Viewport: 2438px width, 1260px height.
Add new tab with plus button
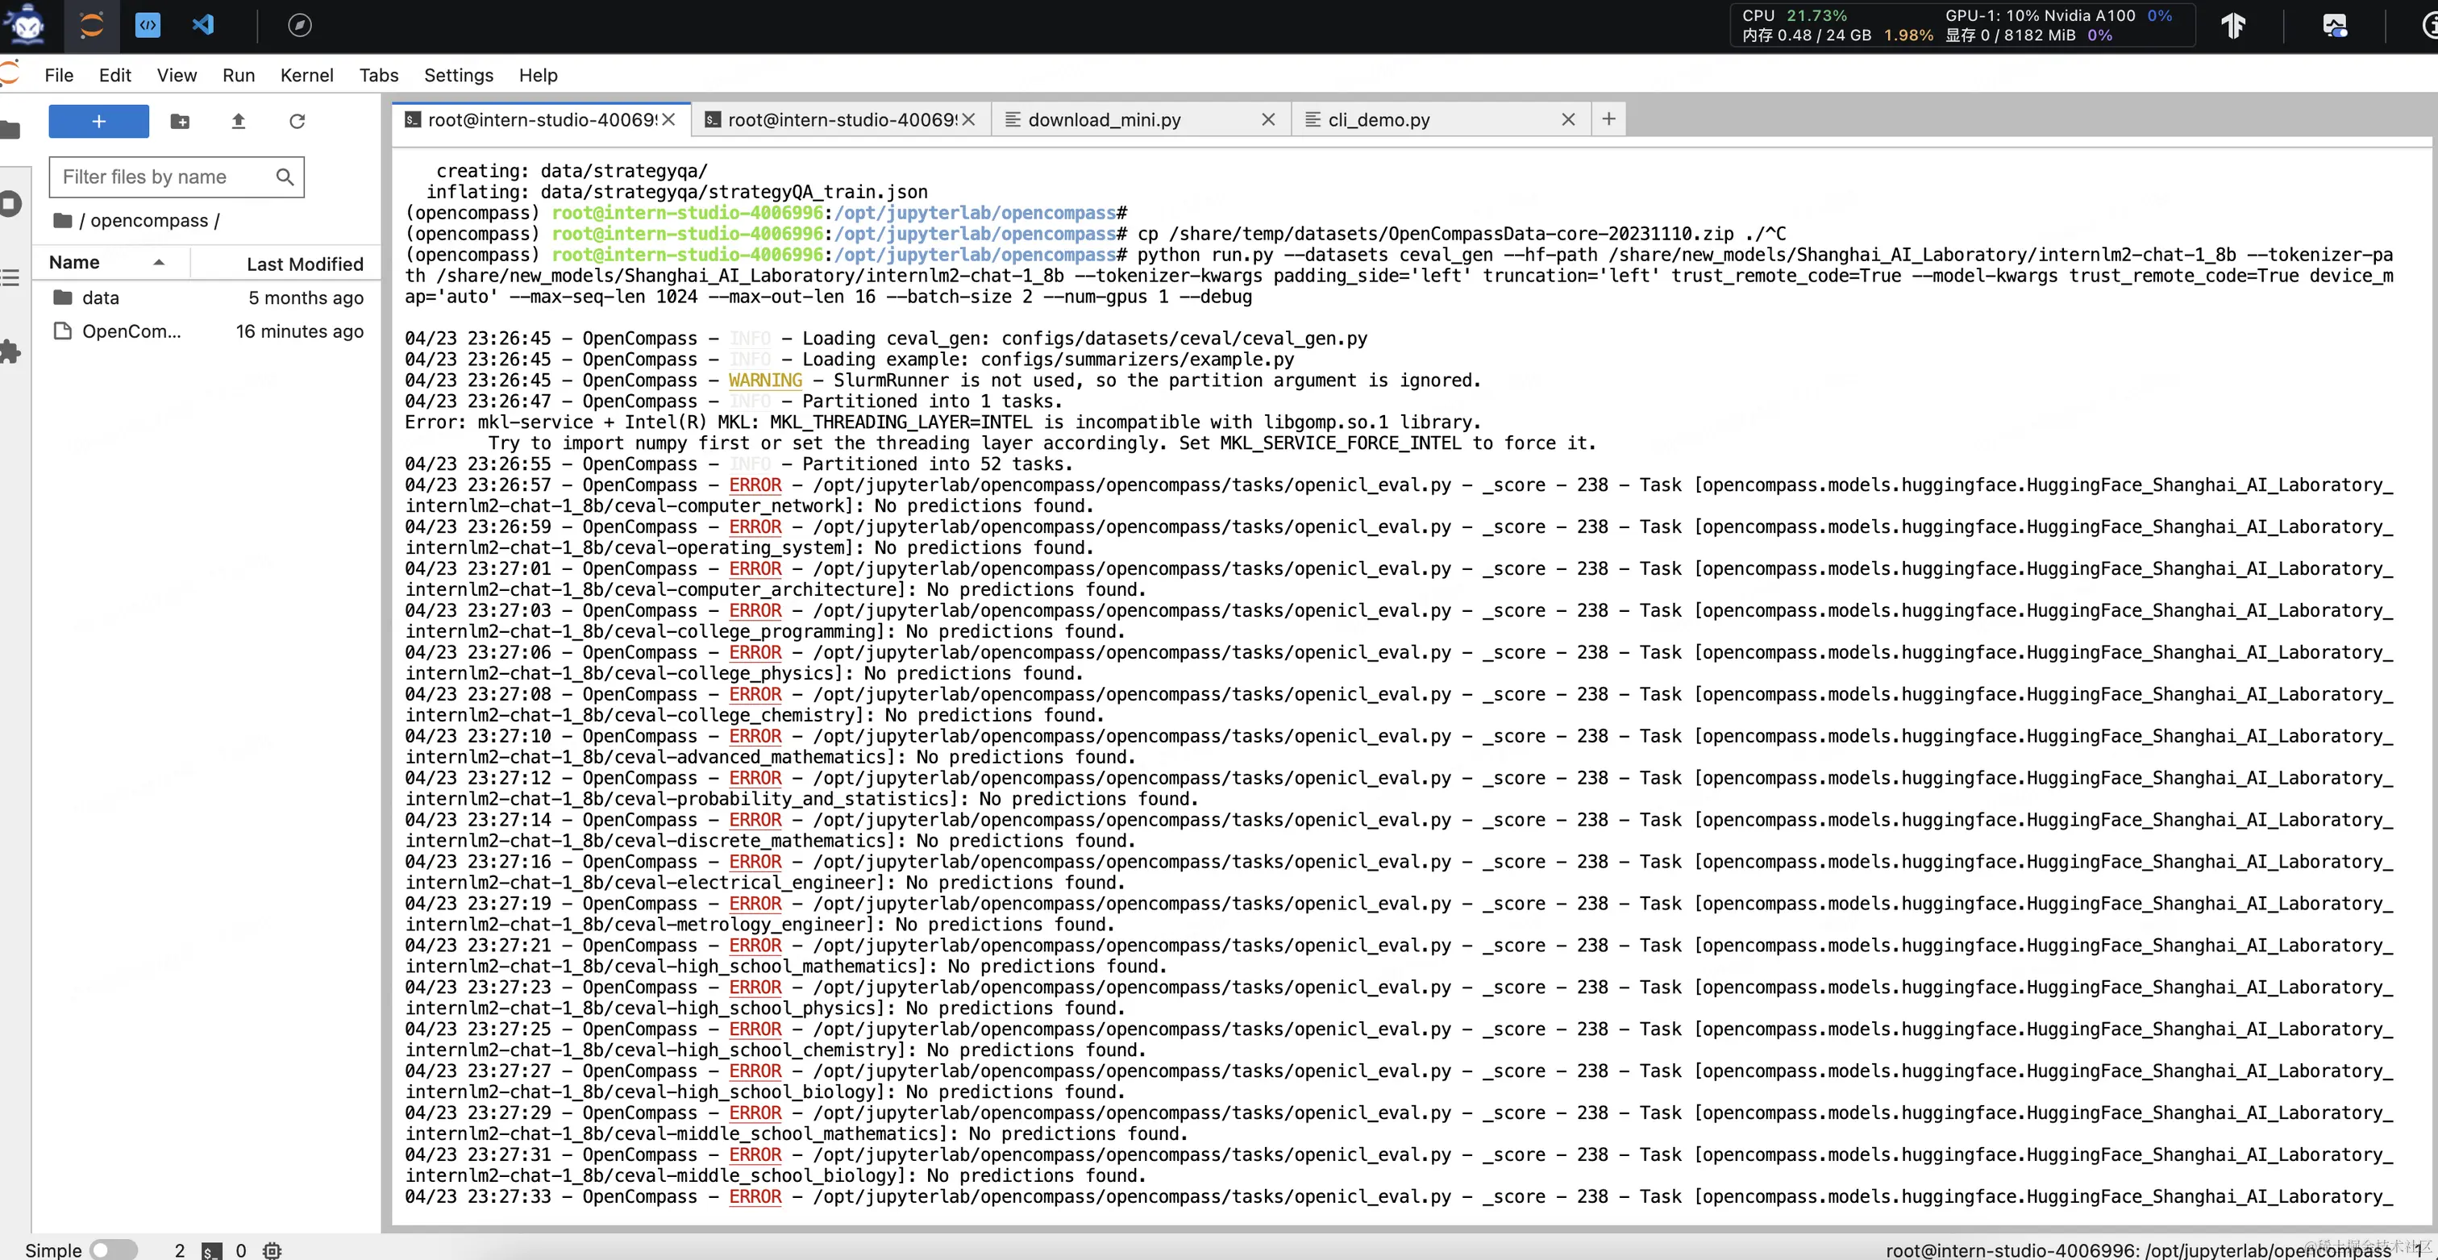point(1608,119)
